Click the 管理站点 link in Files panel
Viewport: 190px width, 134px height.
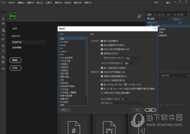pos(177,19)
